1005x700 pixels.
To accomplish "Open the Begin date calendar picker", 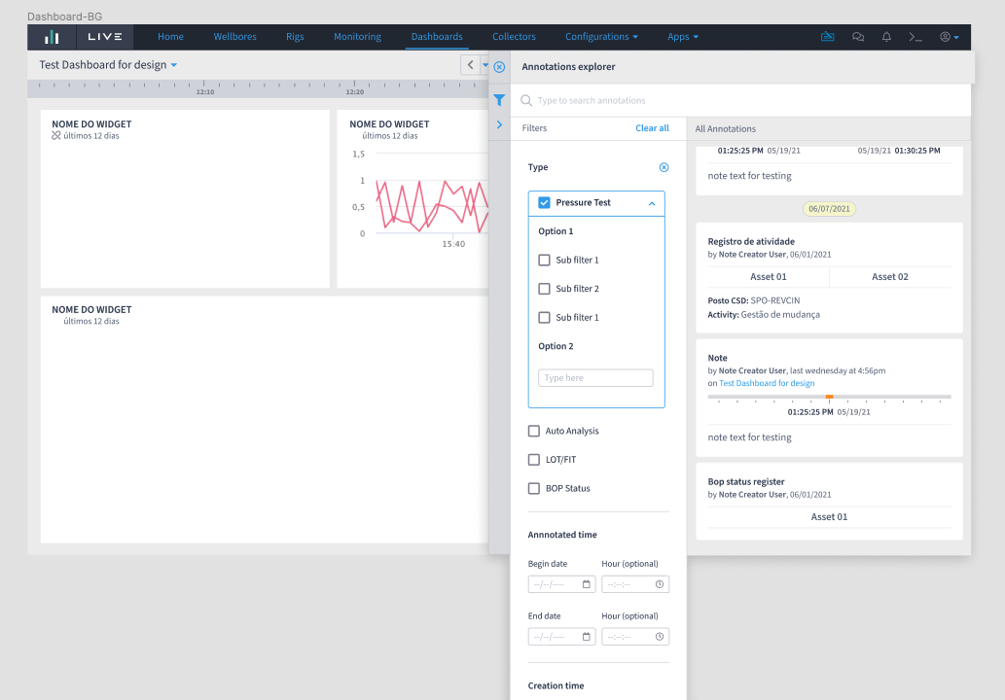I will coord(587,584).
